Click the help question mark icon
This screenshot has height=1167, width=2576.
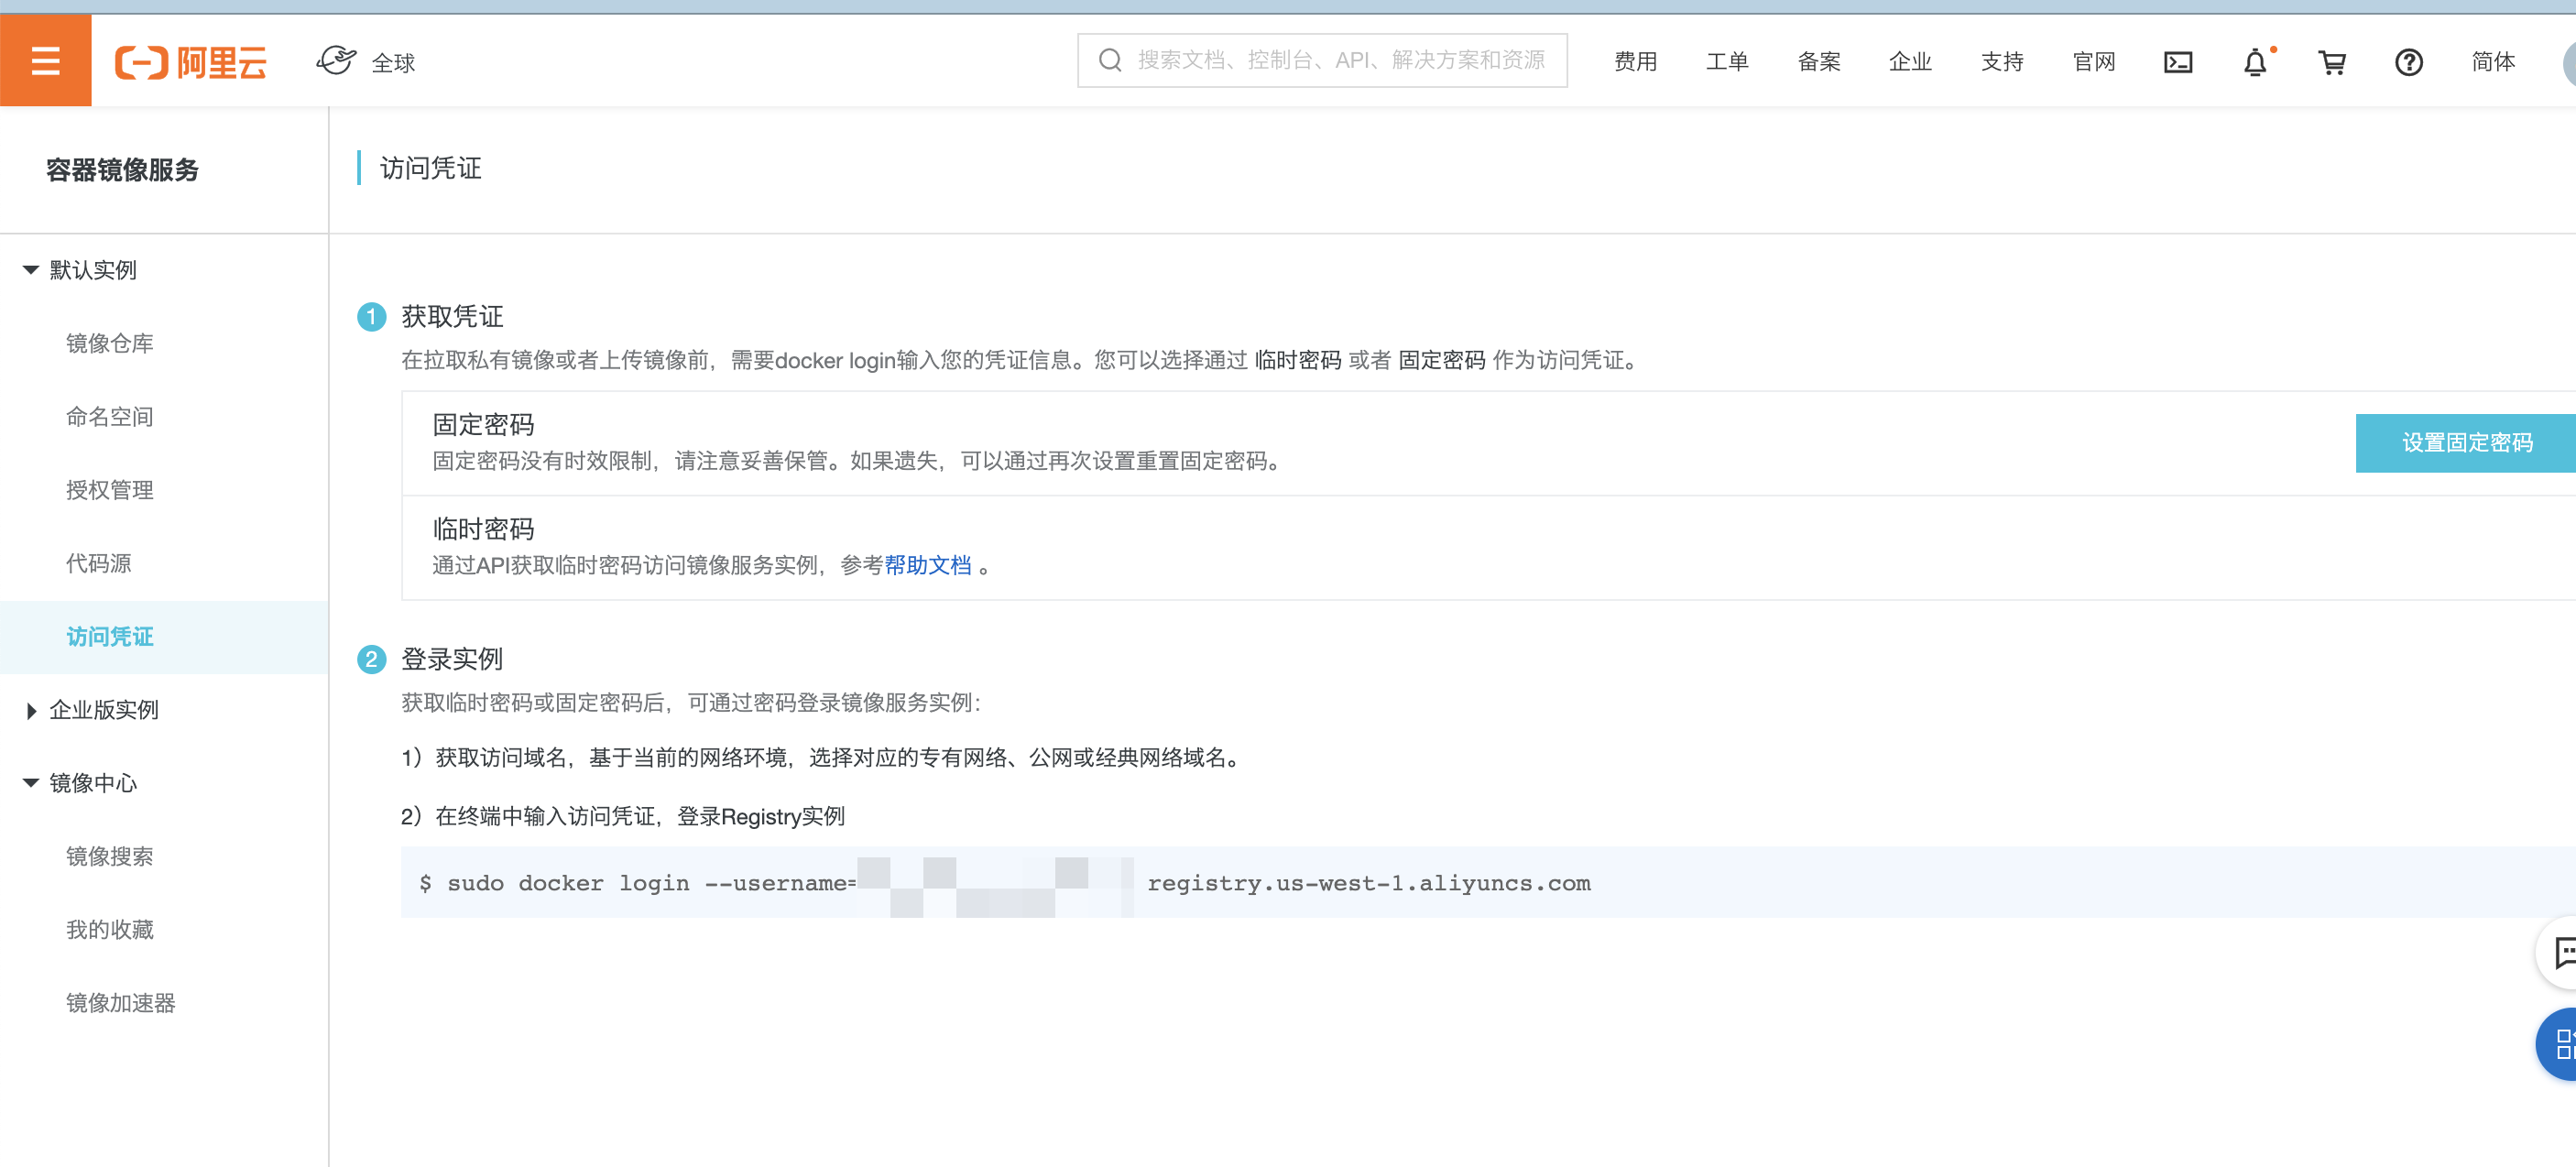[x=2408, y=62]
